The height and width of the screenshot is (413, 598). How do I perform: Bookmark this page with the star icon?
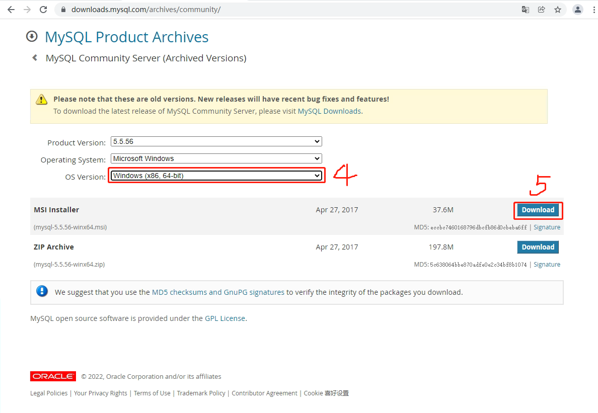(558, 10)
